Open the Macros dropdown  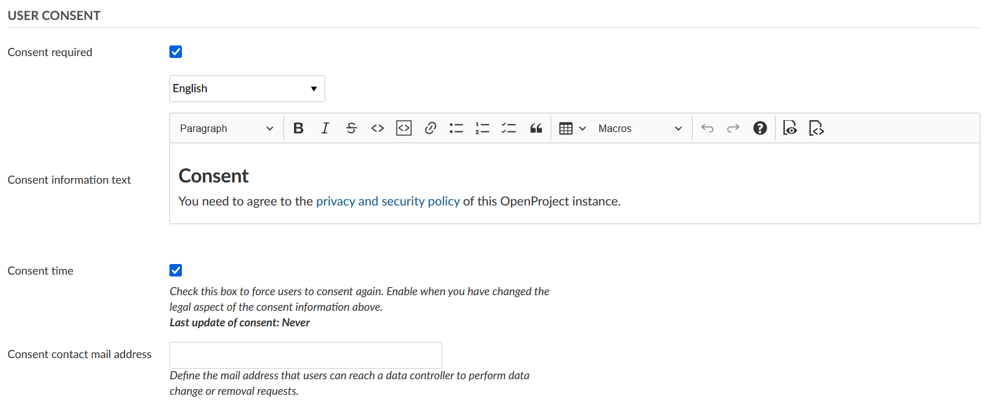[640, 128]
